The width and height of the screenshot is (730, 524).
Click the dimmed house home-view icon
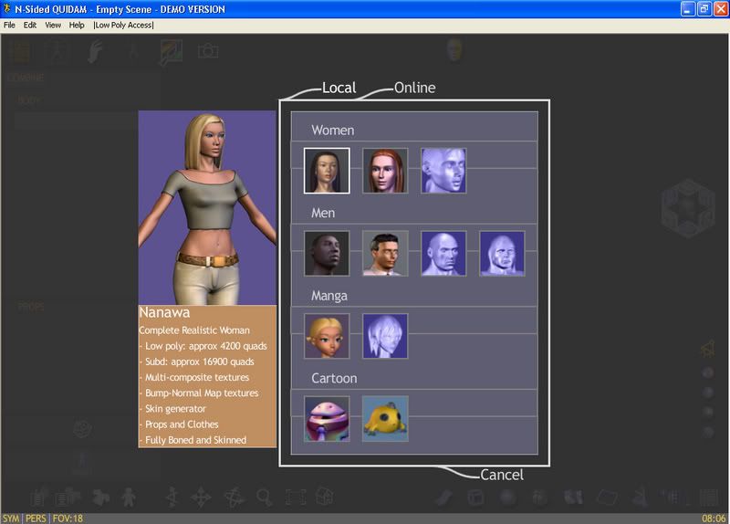tap(325, 497)
